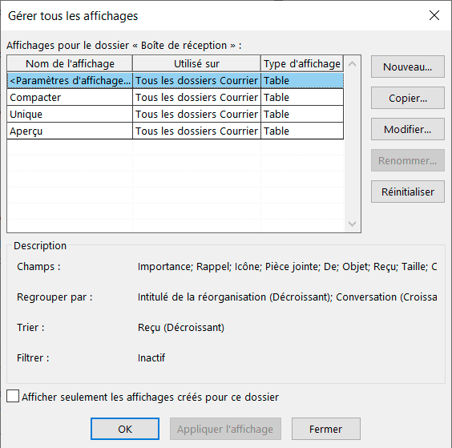
Task: Close the Gérer tous les affichages dialog
Action: [434, 15]
